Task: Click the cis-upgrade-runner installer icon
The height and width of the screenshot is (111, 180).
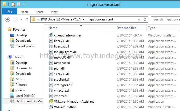Action: pyautogui.click(x=51, y=35)
